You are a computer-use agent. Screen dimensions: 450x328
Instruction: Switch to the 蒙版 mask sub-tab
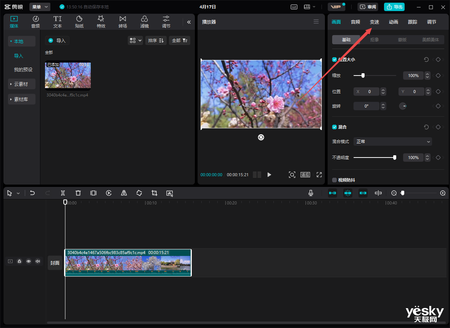coord(402,40)
